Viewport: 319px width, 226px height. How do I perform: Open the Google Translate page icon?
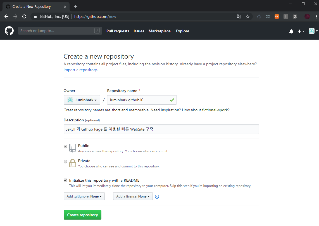point(239,16)
